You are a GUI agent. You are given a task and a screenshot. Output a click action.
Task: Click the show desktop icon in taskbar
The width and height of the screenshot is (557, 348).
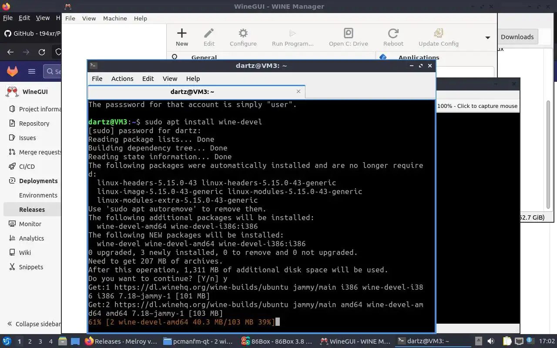(x=75, y=341)
